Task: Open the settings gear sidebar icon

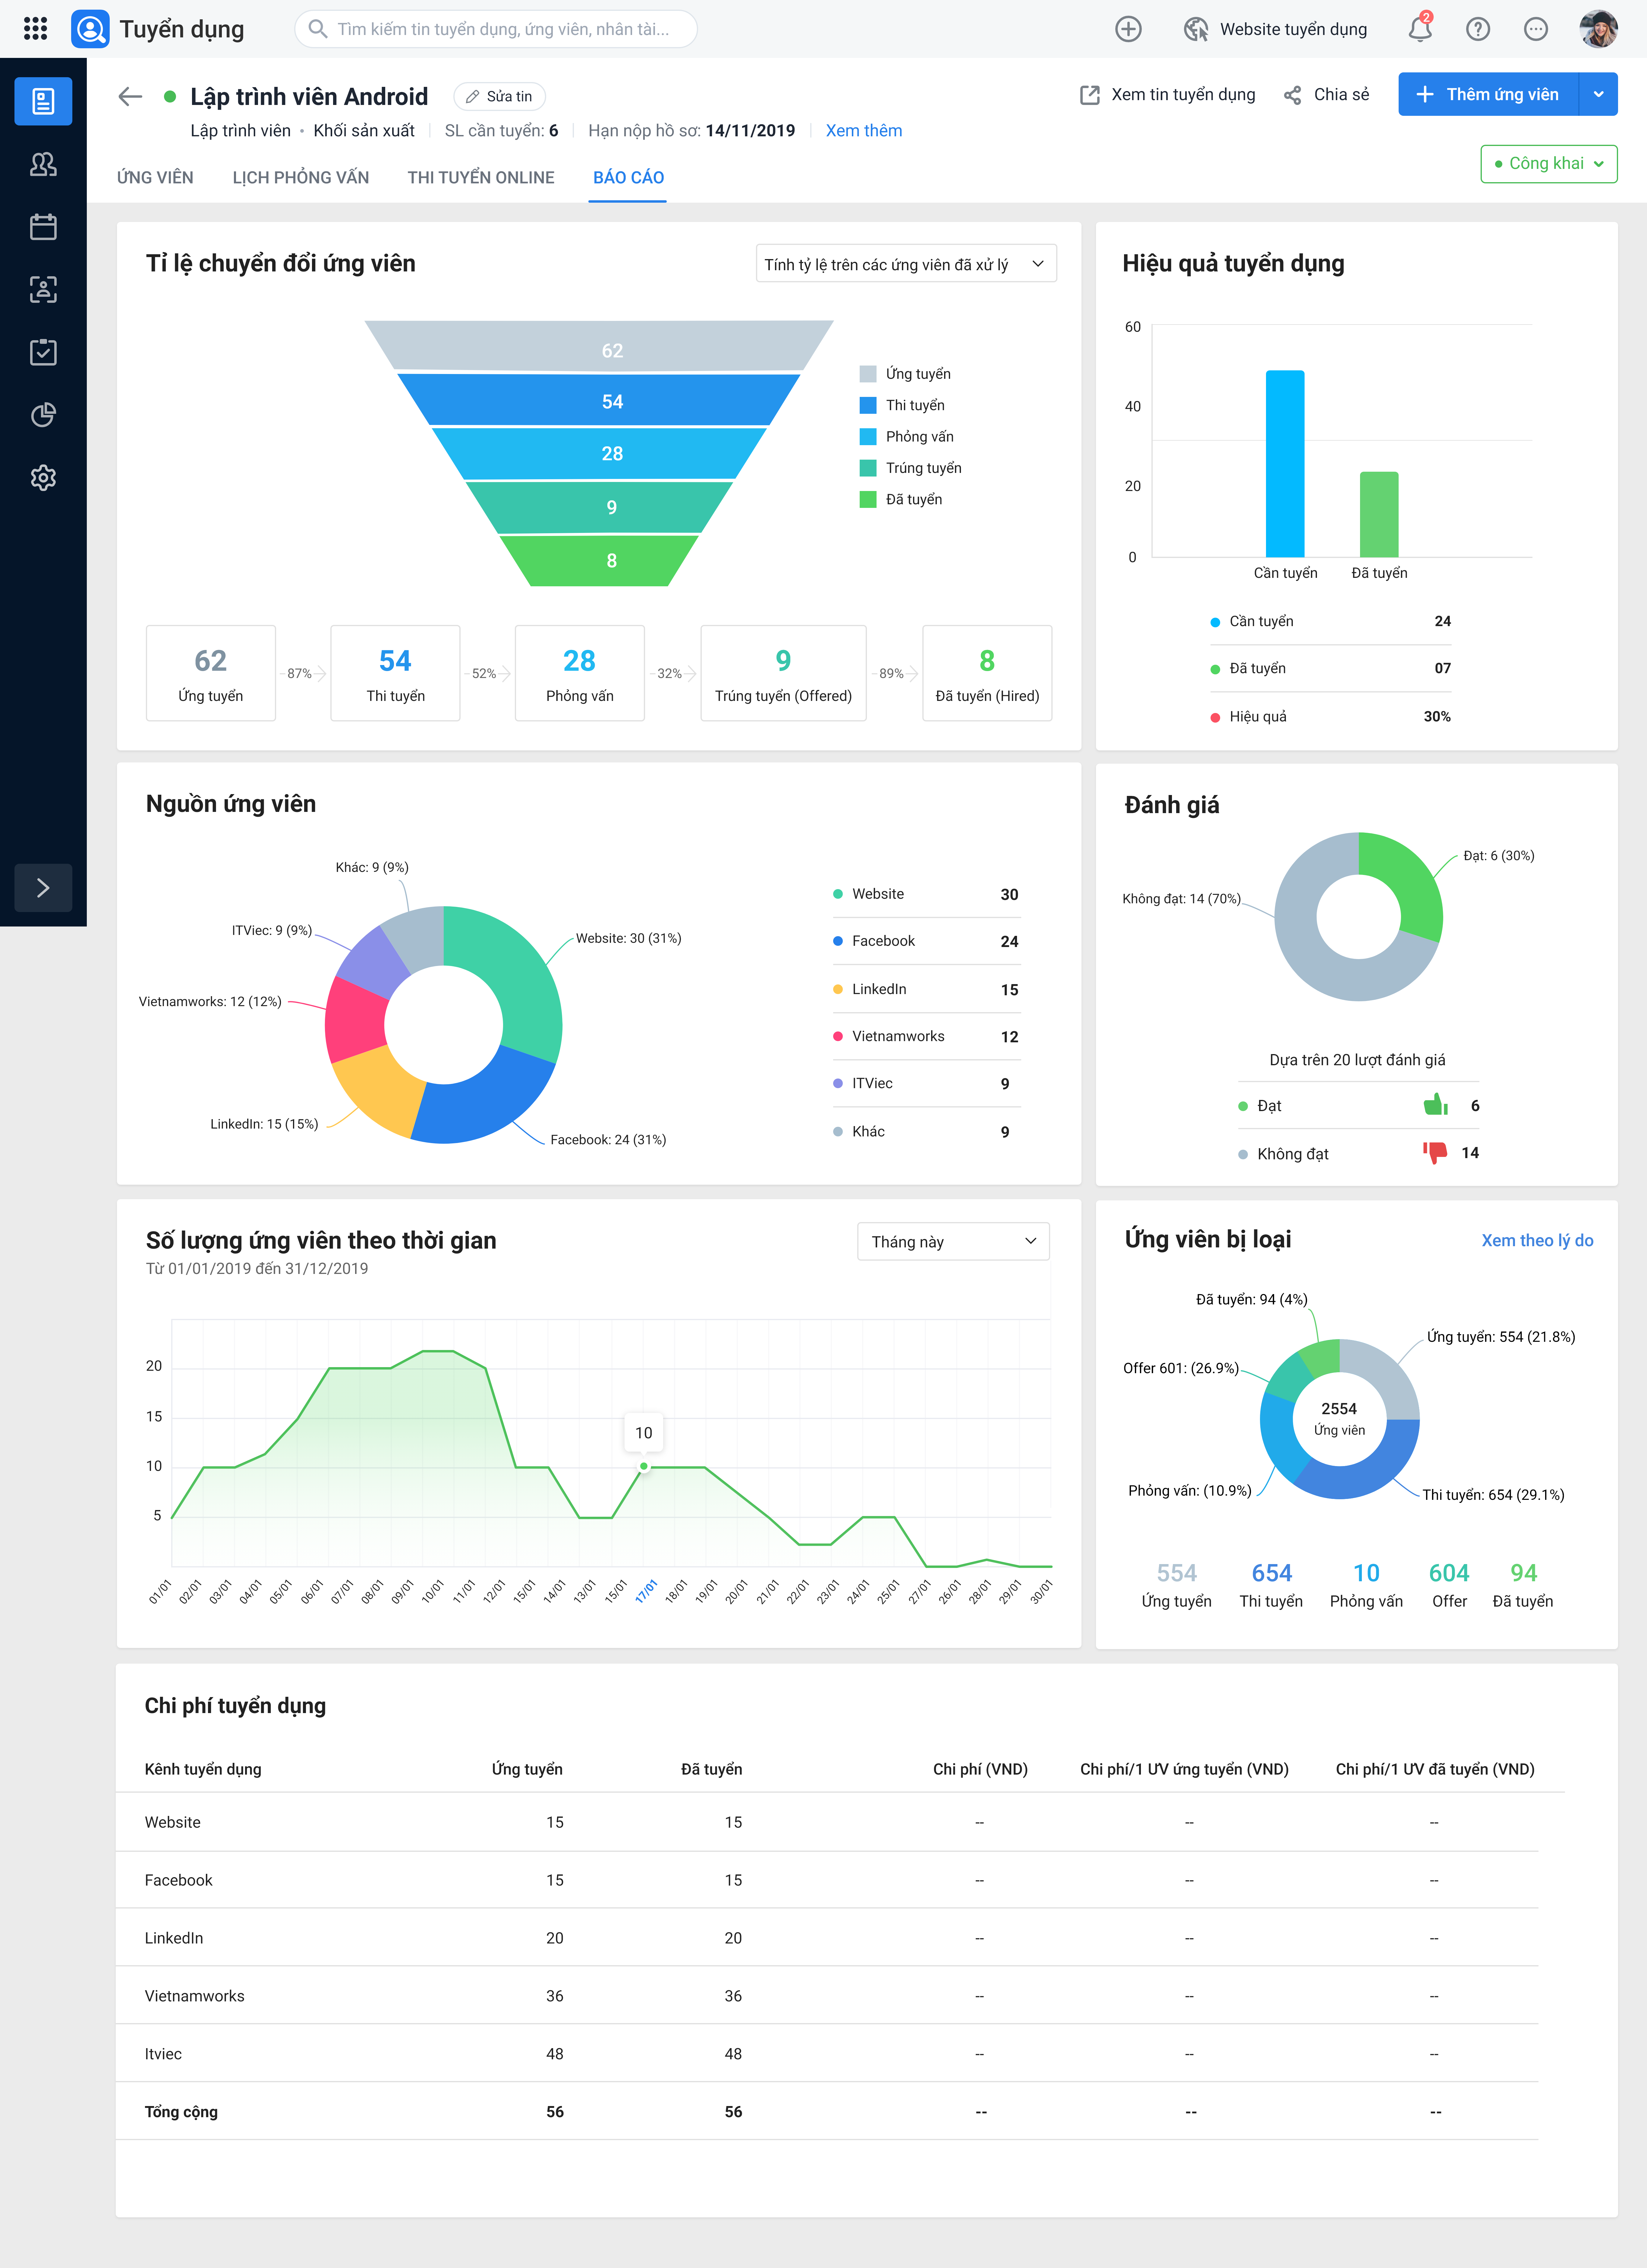Action: 43,478
